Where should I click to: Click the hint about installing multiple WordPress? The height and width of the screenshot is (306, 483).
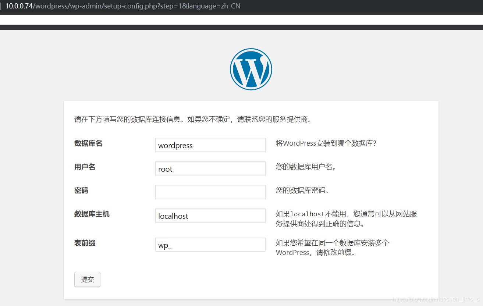click(x=333, y=248)
